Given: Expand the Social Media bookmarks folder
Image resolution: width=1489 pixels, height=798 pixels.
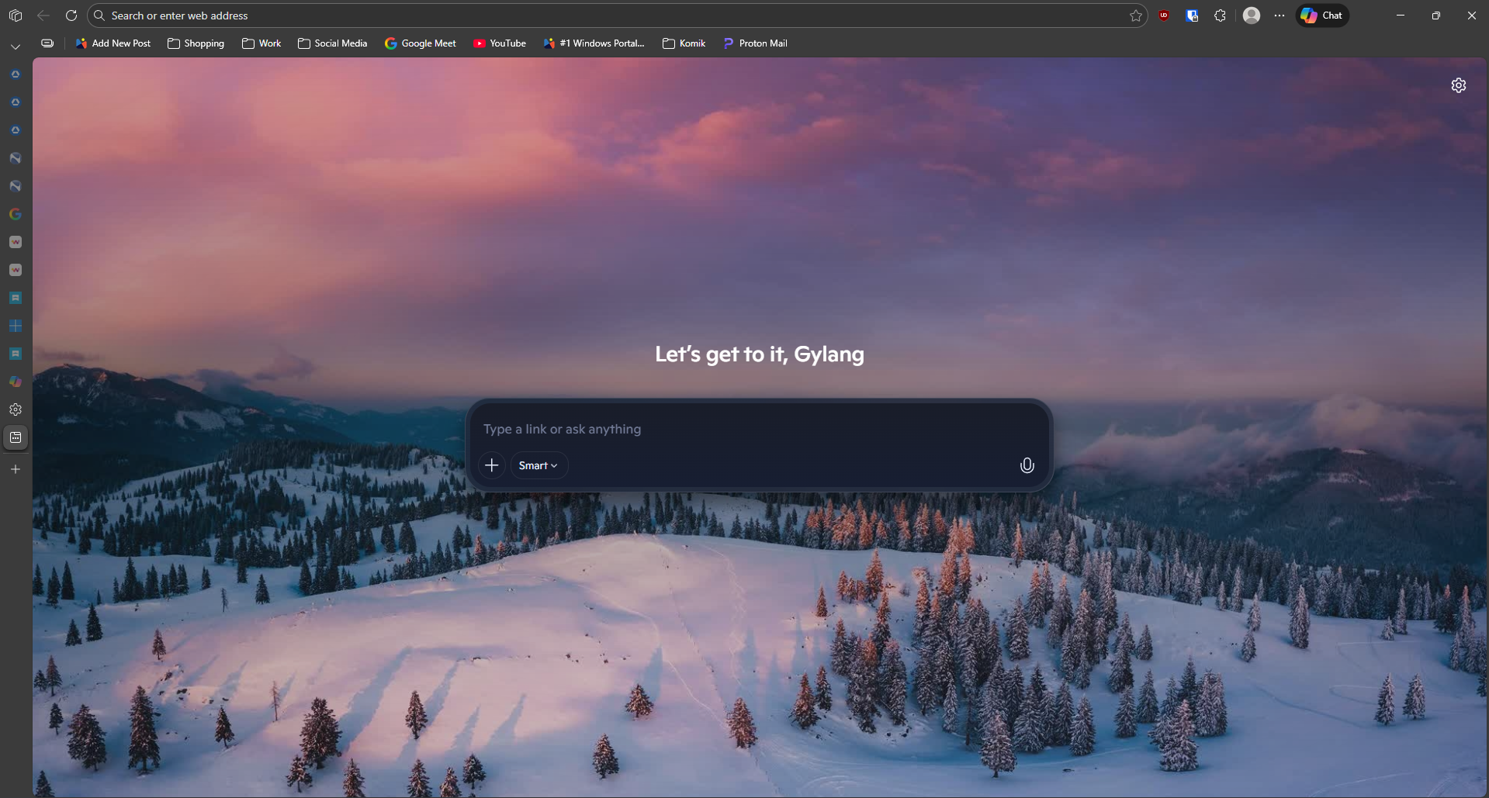Looking at the screenshot, I should pyautogui.click(x=332, y=43).
